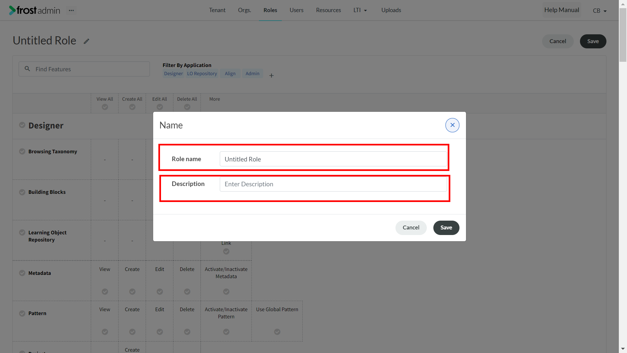Add application filter with plus icon
627x353 pixels.
click(271, 76)
